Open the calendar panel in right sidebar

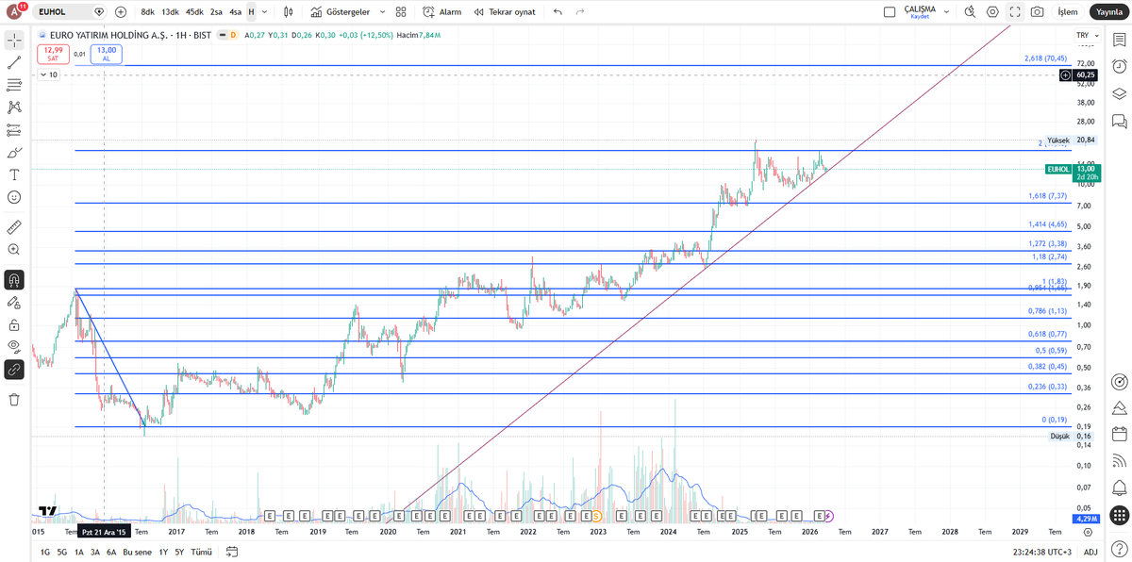[1119, 435]
